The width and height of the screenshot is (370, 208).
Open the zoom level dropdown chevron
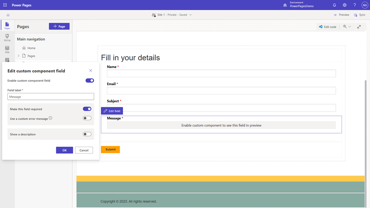[x=350, y=27]
